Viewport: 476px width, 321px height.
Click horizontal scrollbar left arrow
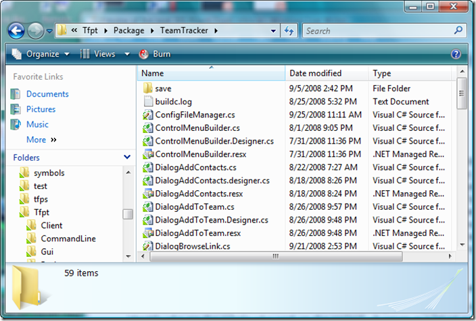(143, 256)
